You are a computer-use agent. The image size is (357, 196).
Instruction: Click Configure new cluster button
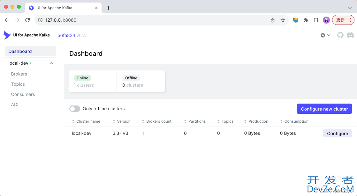(x=324, y=109)
